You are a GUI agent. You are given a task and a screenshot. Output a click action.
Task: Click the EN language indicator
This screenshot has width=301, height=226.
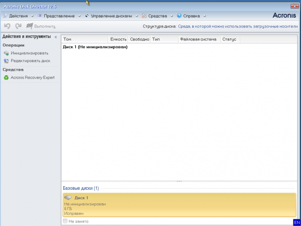coord(296,222)
